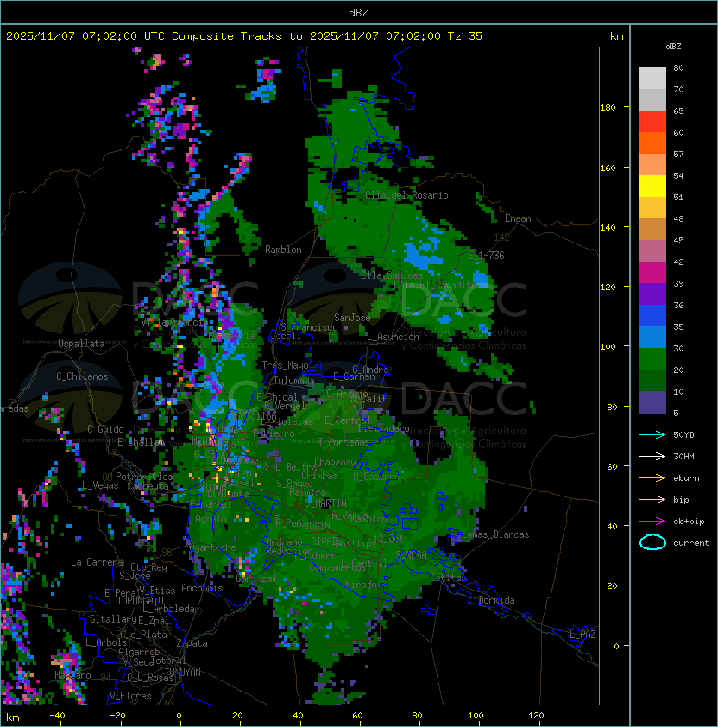Click the yellow eburn arrow legend icon

(x=652, y=478)
